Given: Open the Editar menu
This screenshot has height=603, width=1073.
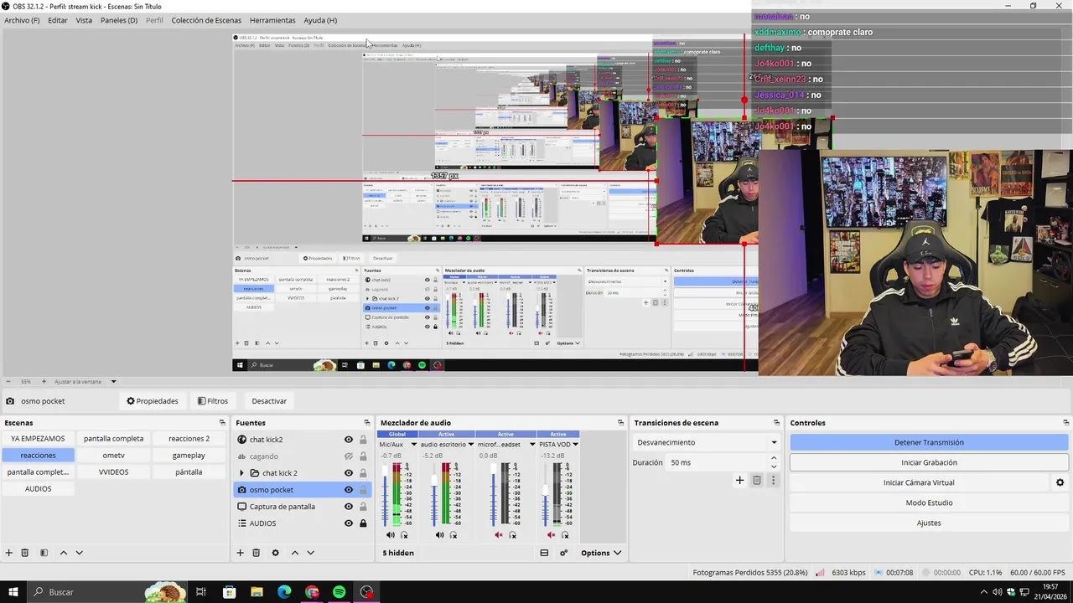Looking at the screenshot, I should point(58,20).
